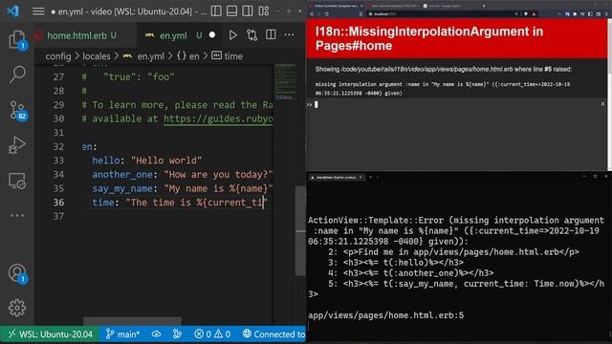Image resolution: width=612 pixels, height=344 pixels.
Task: Toggle the primary side bar layout
Action: point(216,11)
